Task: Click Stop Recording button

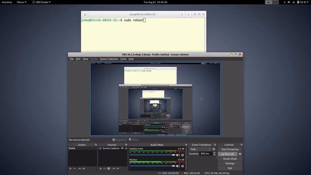Action: click(x=228, y=154)
